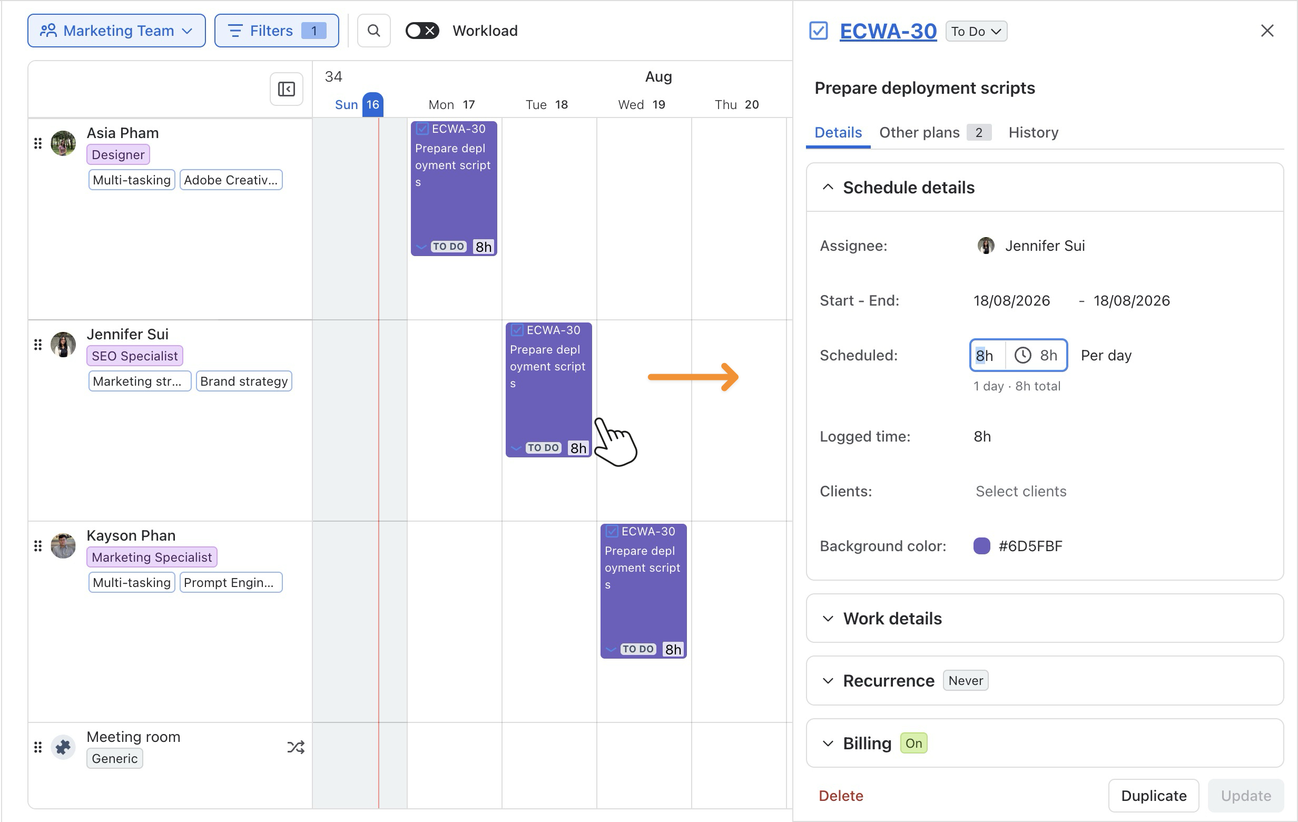This screenshot has height=822, width=1298.
Task: Click the Meeting room puzzle icon
Action: 63,747
